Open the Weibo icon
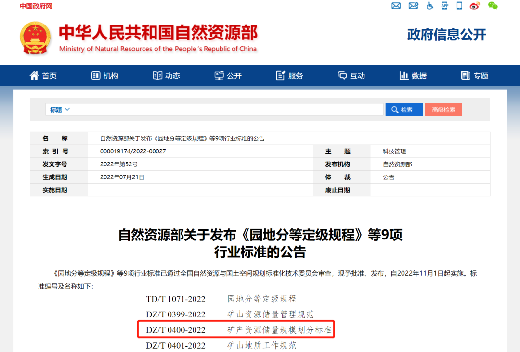This screenshot has height=352, width=520. (475, 6)
